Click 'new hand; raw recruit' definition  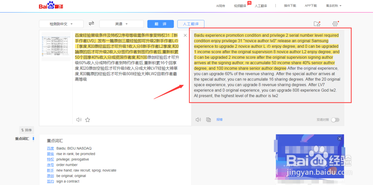click(87, 170)
